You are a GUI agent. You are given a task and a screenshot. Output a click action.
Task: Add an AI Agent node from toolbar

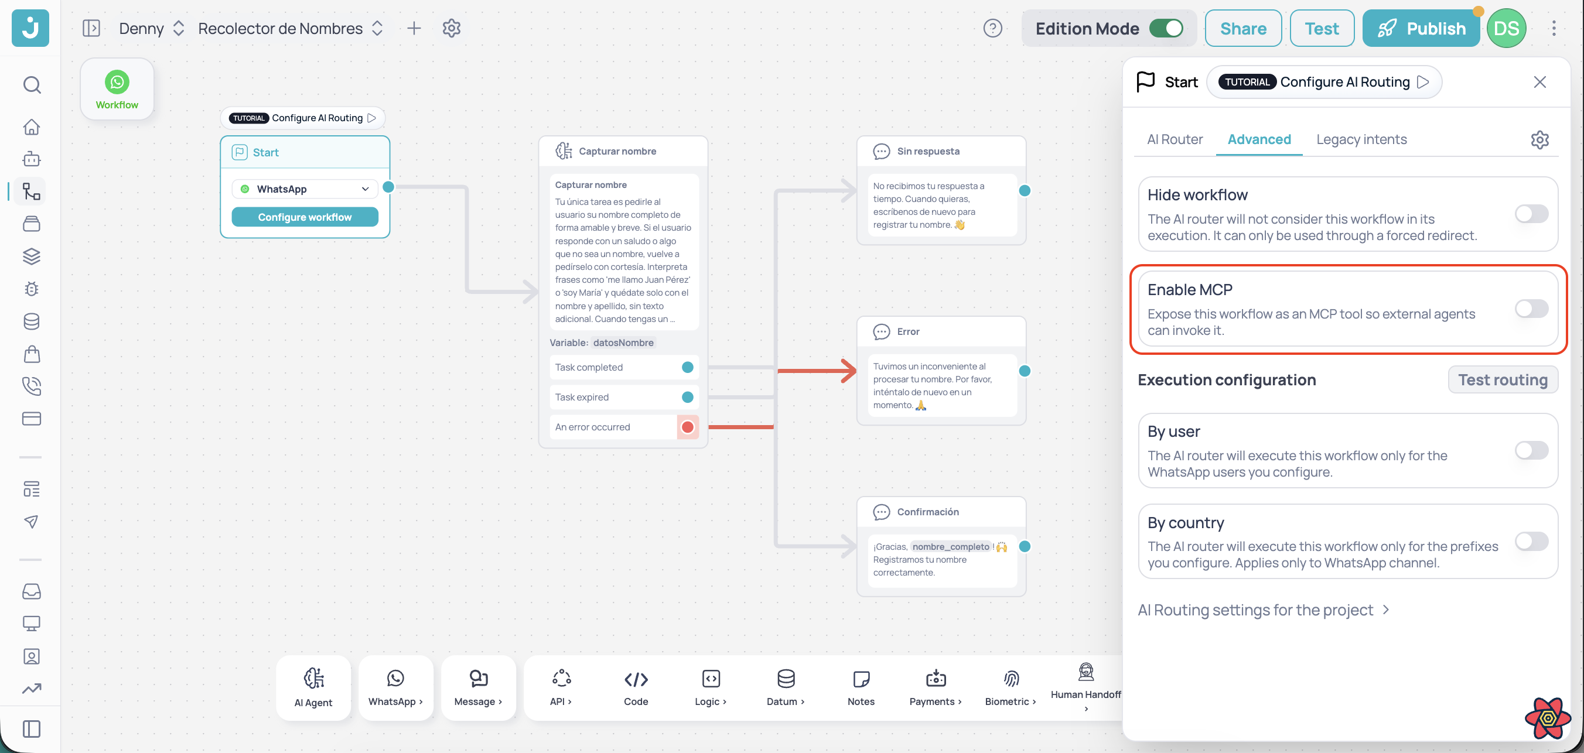(313, 688)
